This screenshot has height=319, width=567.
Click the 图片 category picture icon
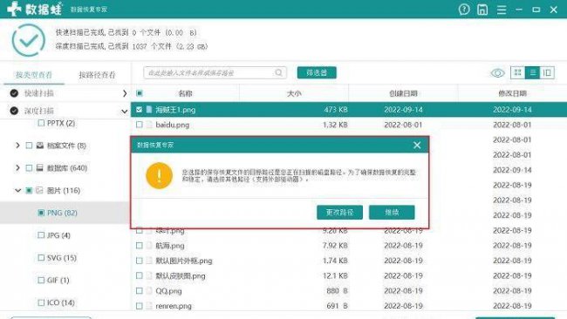coord(40,190)
